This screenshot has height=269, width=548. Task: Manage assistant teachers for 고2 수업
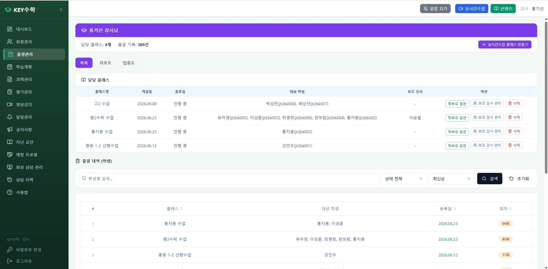point(487,103)
